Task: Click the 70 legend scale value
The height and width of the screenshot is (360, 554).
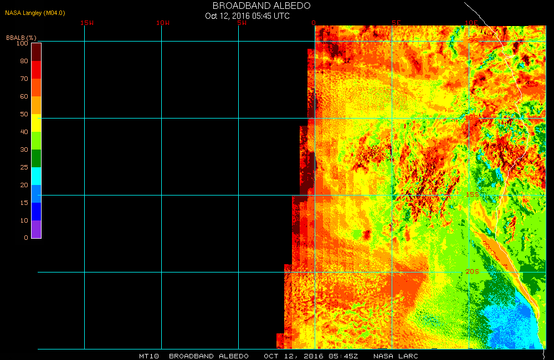Action: (24, 79)
